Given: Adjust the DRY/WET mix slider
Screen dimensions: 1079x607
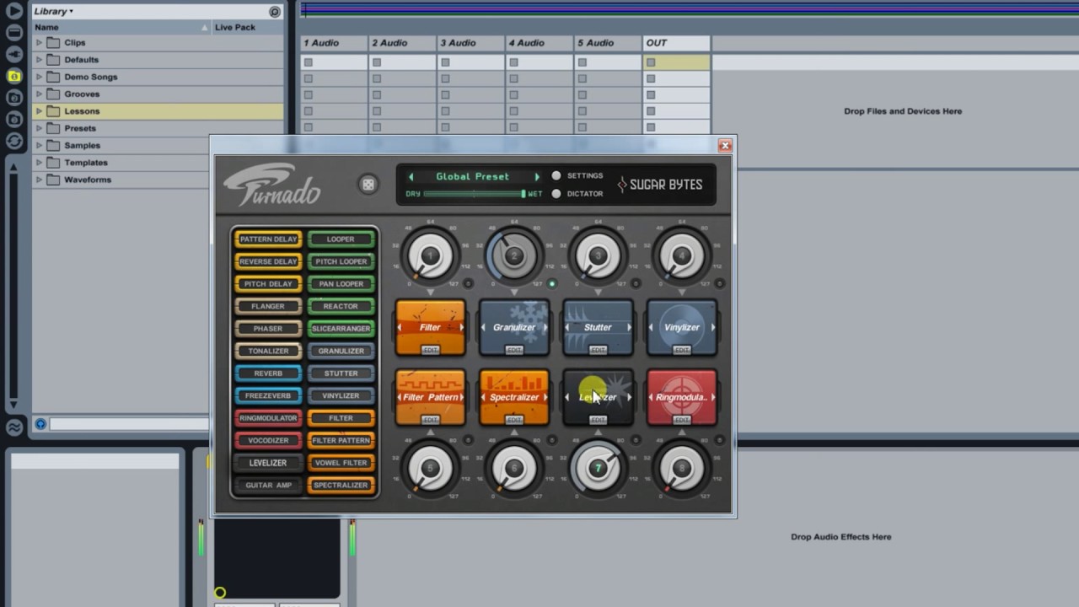Looking at the screenshot, I should click(x=475, y=194).
